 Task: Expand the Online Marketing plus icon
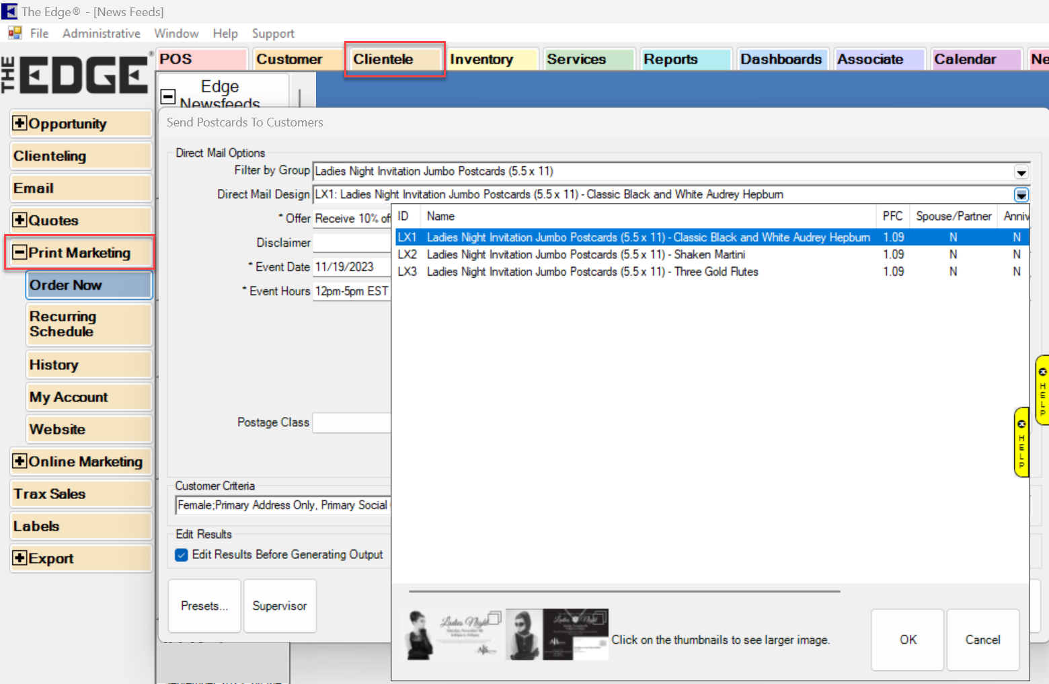[x=20, y=461]
